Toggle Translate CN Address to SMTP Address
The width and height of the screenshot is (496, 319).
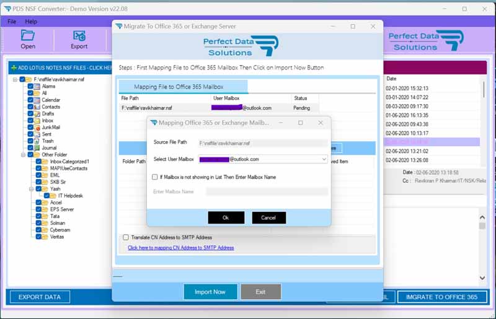pyautogui.click(x=126, y=237)
